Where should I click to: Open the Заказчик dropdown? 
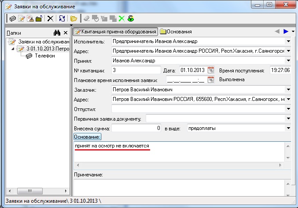[x=288, y=90]
